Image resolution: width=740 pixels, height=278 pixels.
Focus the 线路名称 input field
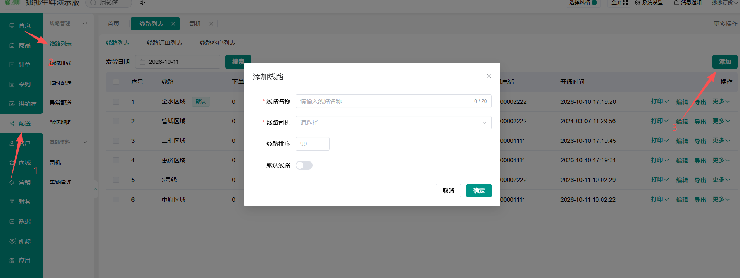[x=393, y=101]
